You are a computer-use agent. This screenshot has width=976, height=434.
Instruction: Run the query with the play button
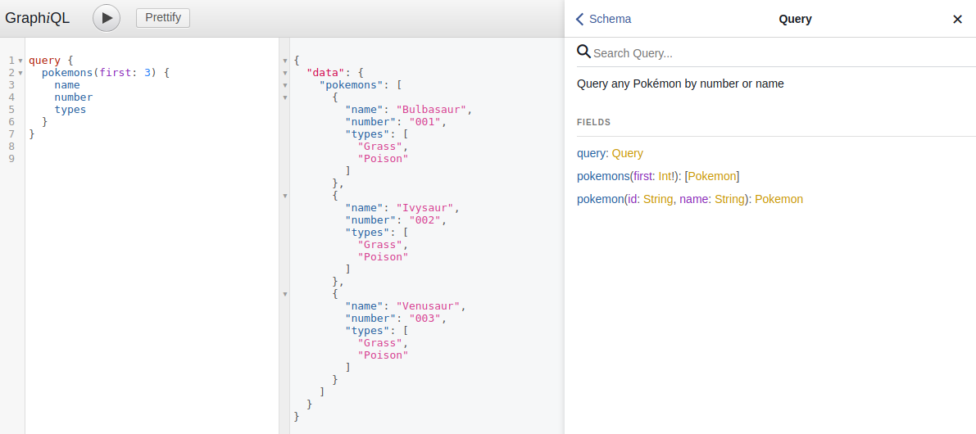[107, 18]
